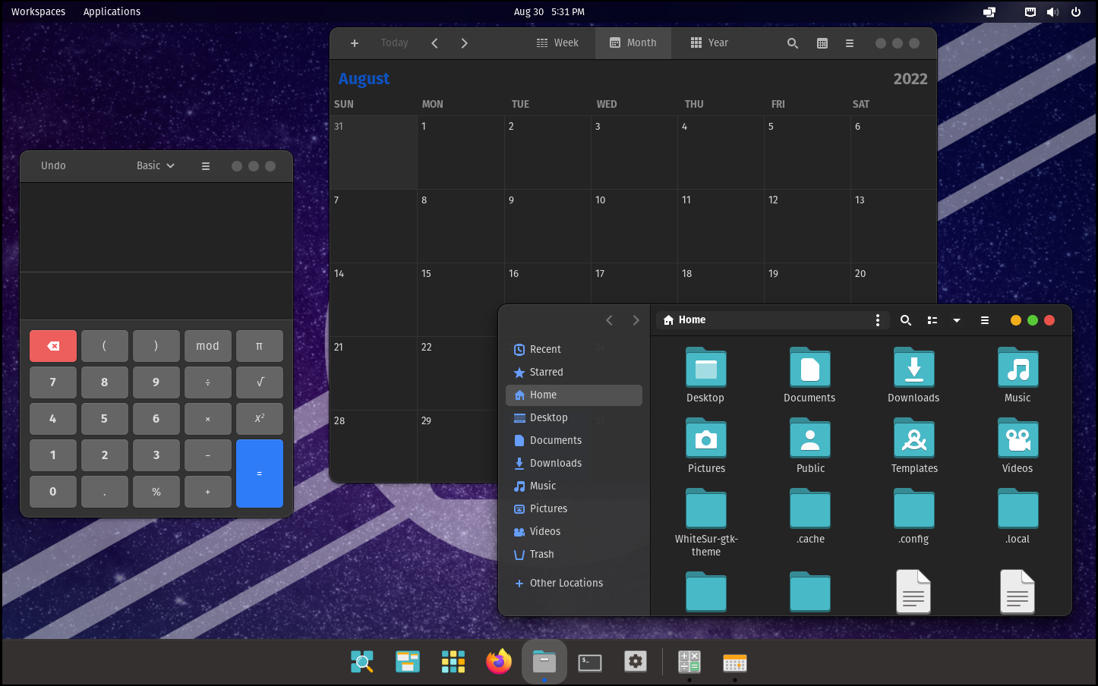Toggle the file manager list view

coord(932,320)
